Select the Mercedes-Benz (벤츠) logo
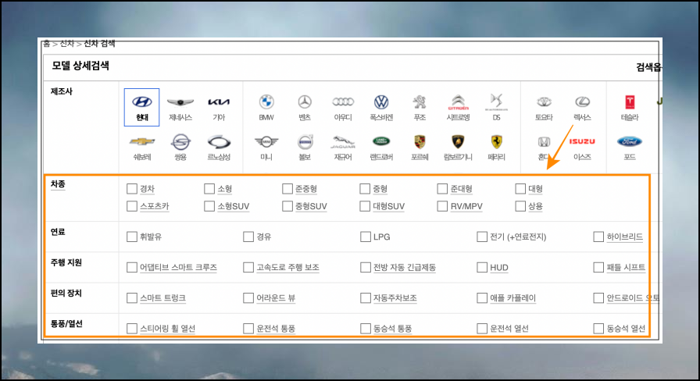The width and height of the screenshot is (700, 381). click(x=305, y=102)
